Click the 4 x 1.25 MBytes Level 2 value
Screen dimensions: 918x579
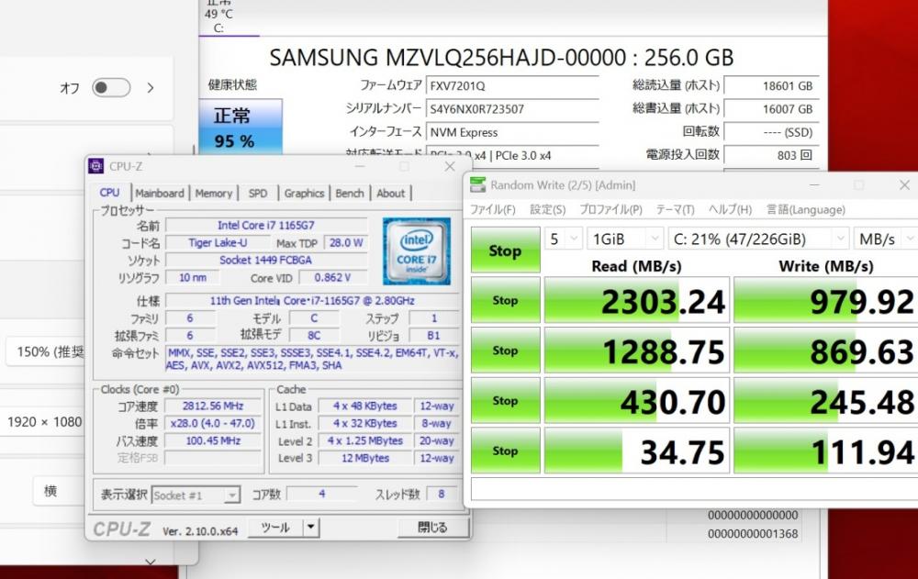tap(365, 440)
